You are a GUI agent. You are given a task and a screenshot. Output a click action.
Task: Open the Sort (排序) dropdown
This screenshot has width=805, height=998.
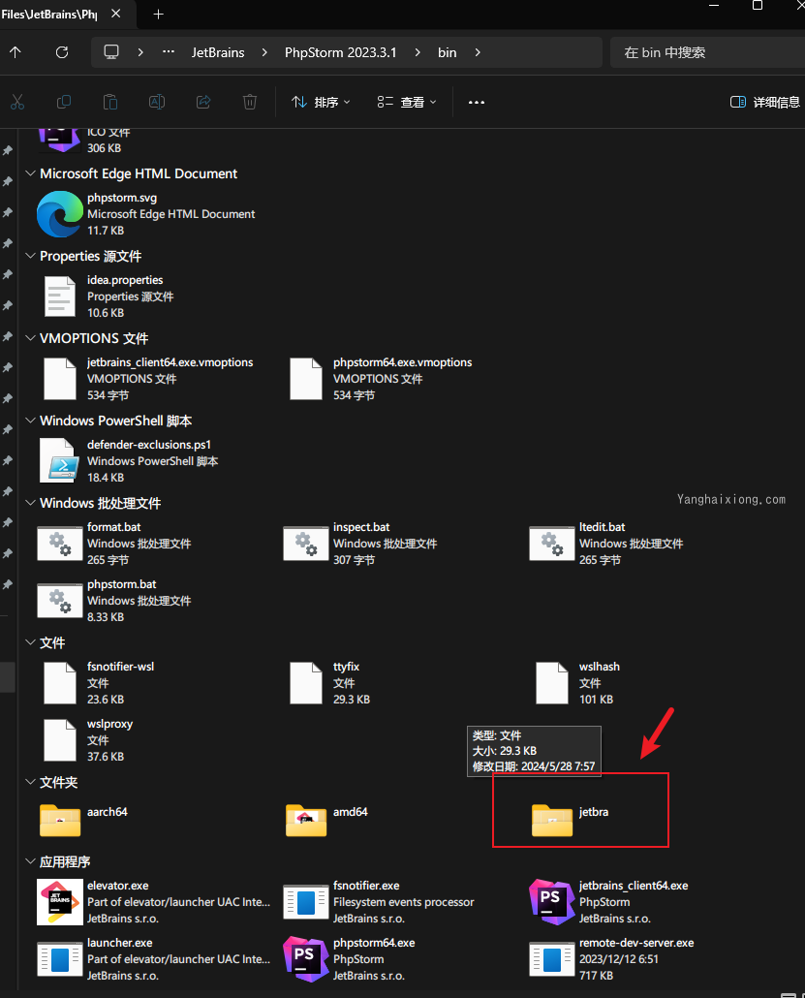tap(321, 102)
